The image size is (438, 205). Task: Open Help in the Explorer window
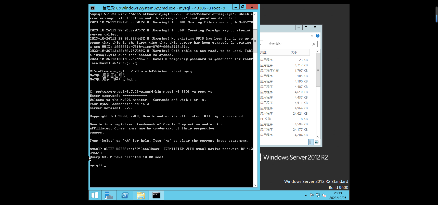coord(318,36)
